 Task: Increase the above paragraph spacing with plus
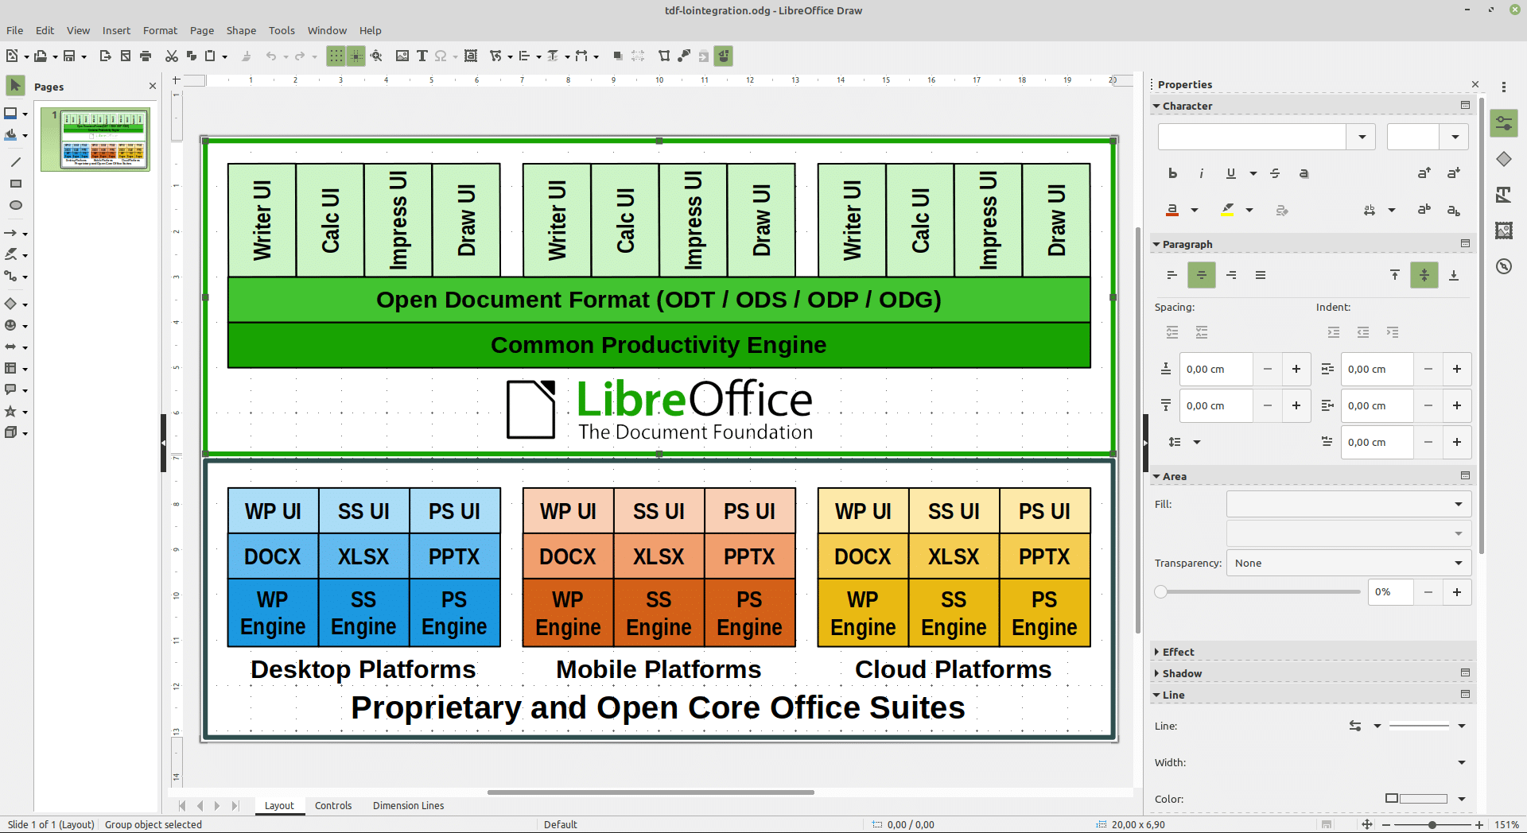(x=1296, y=369)
